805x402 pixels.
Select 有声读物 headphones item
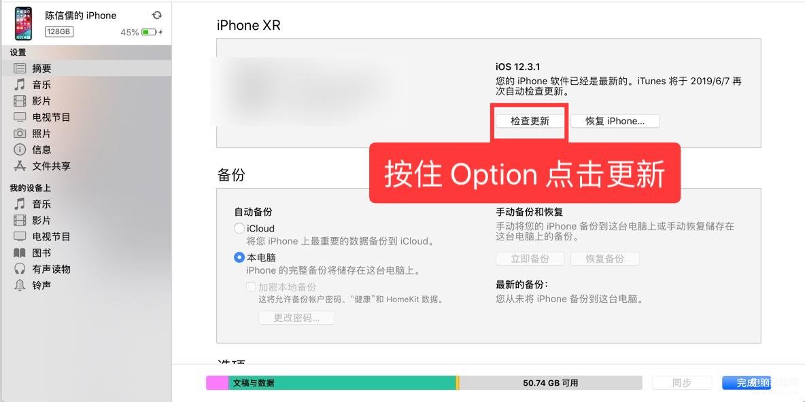click(x=86, y=269)
